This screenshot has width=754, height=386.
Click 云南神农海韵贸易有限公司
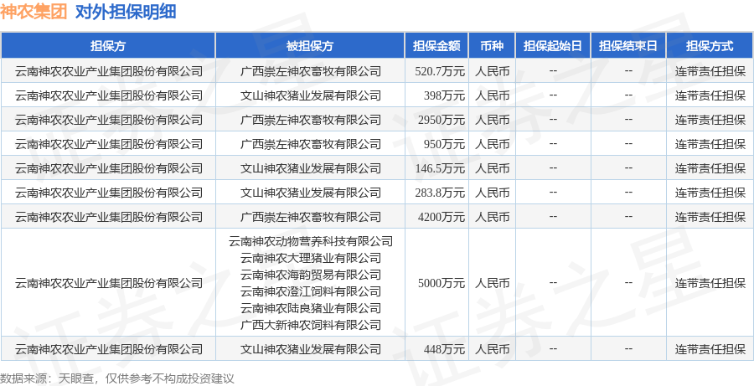pyautogui.click(x=311, y=275)
